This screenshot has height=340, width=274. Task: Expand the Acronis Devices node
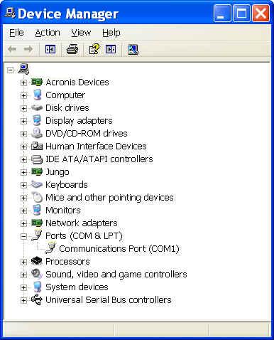click(x=23, y=83)
